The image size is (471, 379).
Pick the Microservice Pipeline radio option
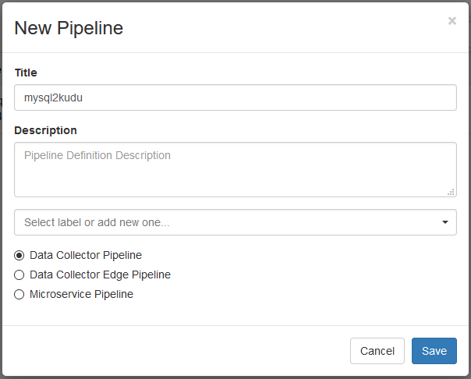click(19, 294)
